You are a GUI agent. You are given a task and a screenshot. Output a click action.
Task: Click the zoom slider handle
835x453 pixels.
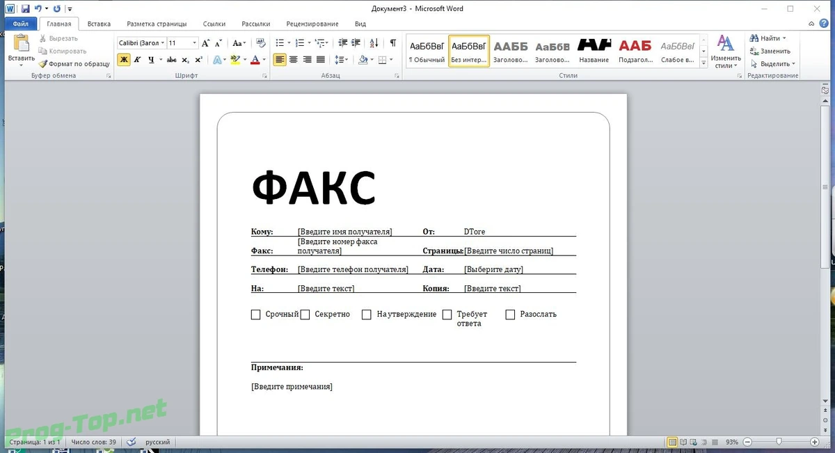point(779,442)
